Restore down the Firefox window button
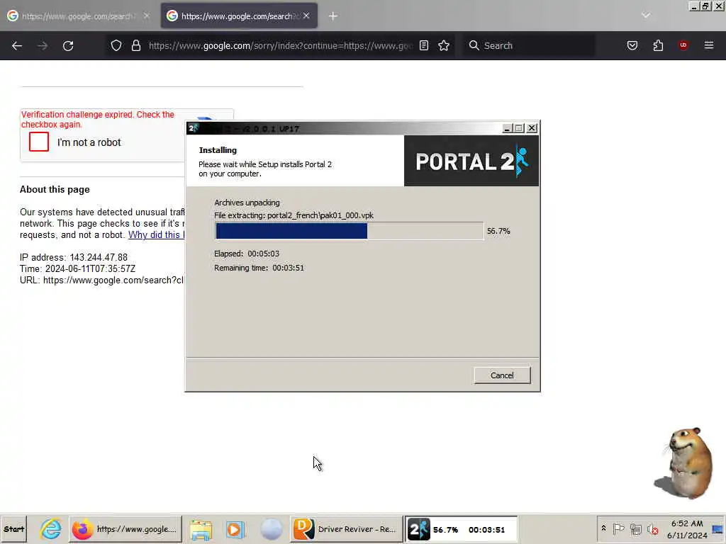 705,6
